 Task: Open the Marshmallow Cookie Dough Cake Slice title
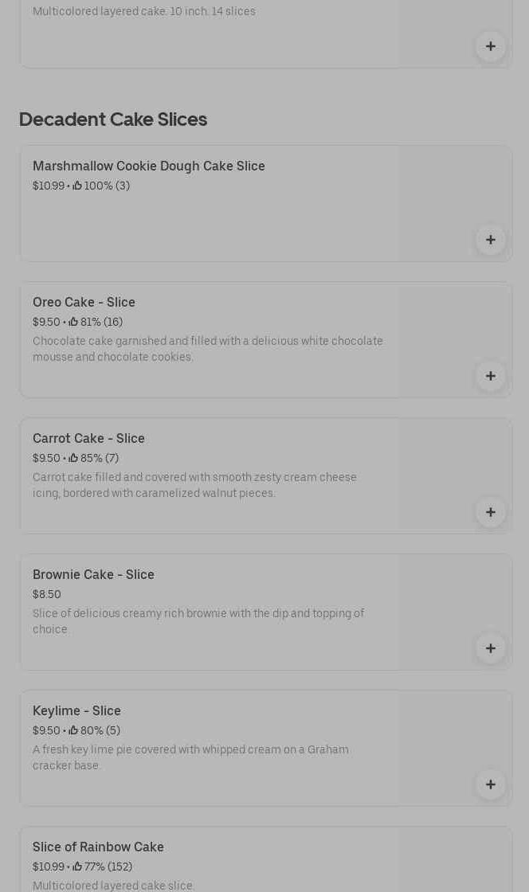tap(149, 166)
